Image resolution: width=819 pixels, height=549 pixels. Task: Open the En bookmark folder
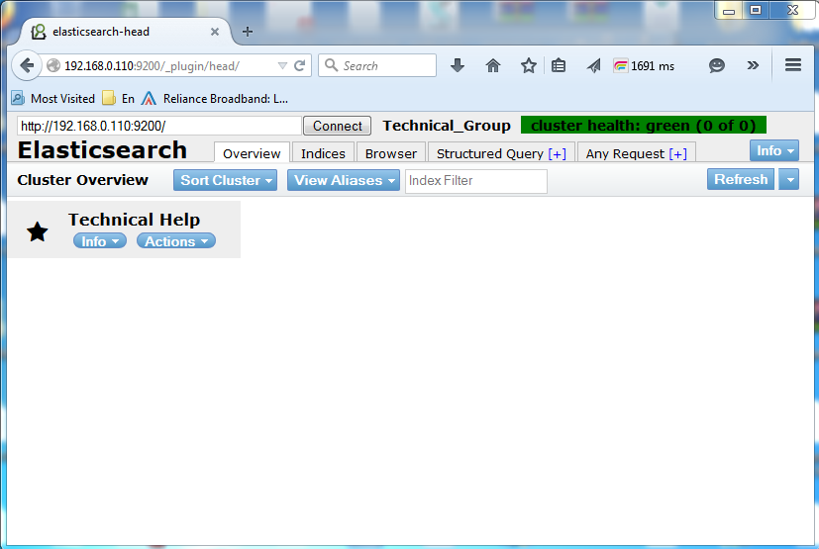[118, 99]
